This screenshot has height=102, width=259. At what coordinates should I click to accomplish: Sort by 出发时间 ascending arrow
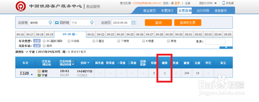[x=73, y=61]
